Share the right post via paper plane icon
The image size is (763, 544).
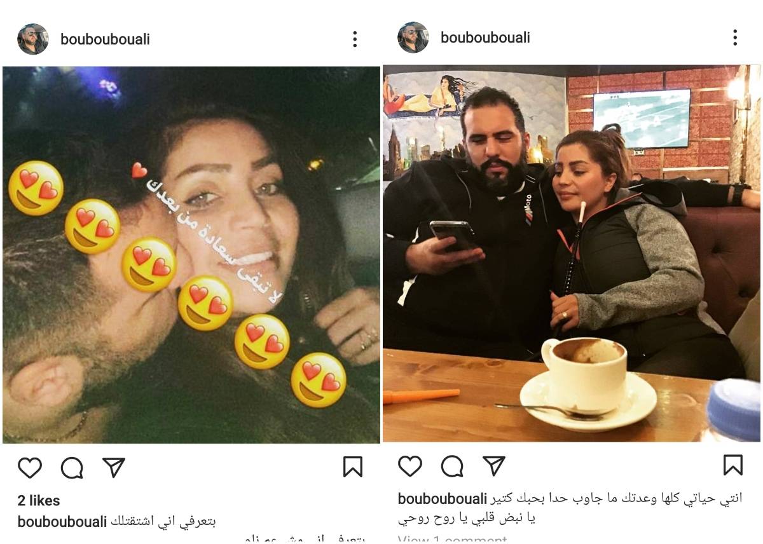(x=494, y=465)
